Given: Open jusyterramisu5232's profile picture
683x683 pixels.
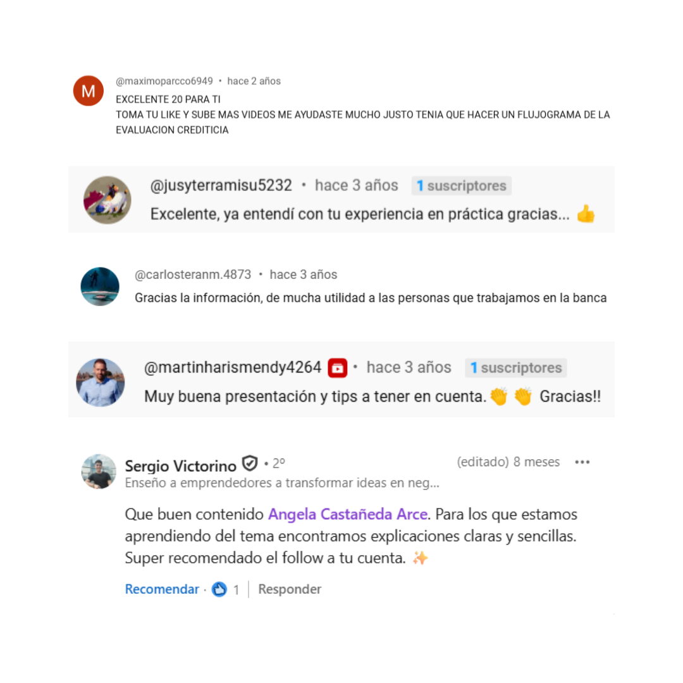Looking at the screenshot, I should (107, 200).
